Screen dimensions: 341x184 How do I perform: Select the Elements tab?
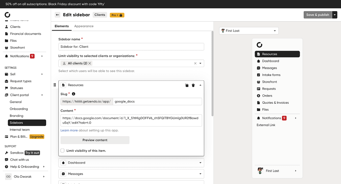[62, 26]
